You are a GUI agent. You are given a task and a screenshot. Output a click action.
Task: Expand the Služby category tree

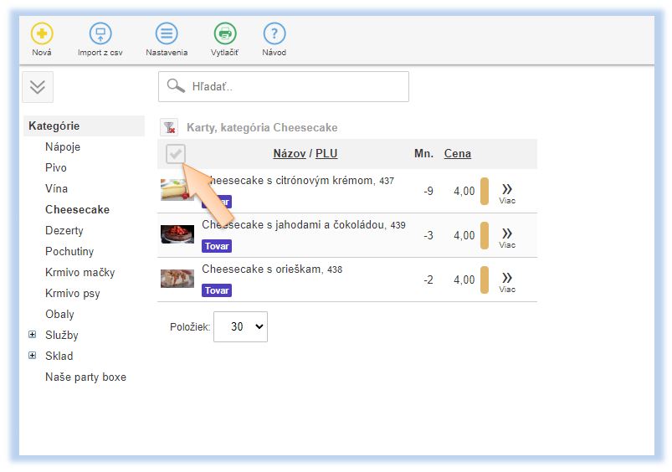tap(33, 335)
